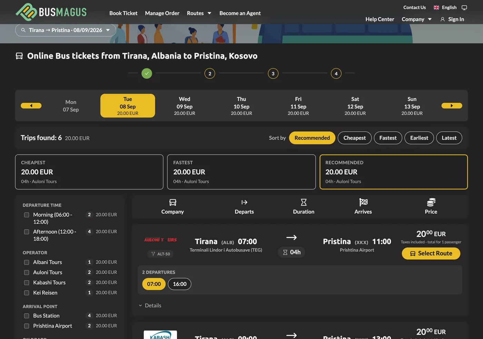Expand the Tirana → Pristina search dropdown
This screenshot has width=483, height=339.
[x=66, y=30]
